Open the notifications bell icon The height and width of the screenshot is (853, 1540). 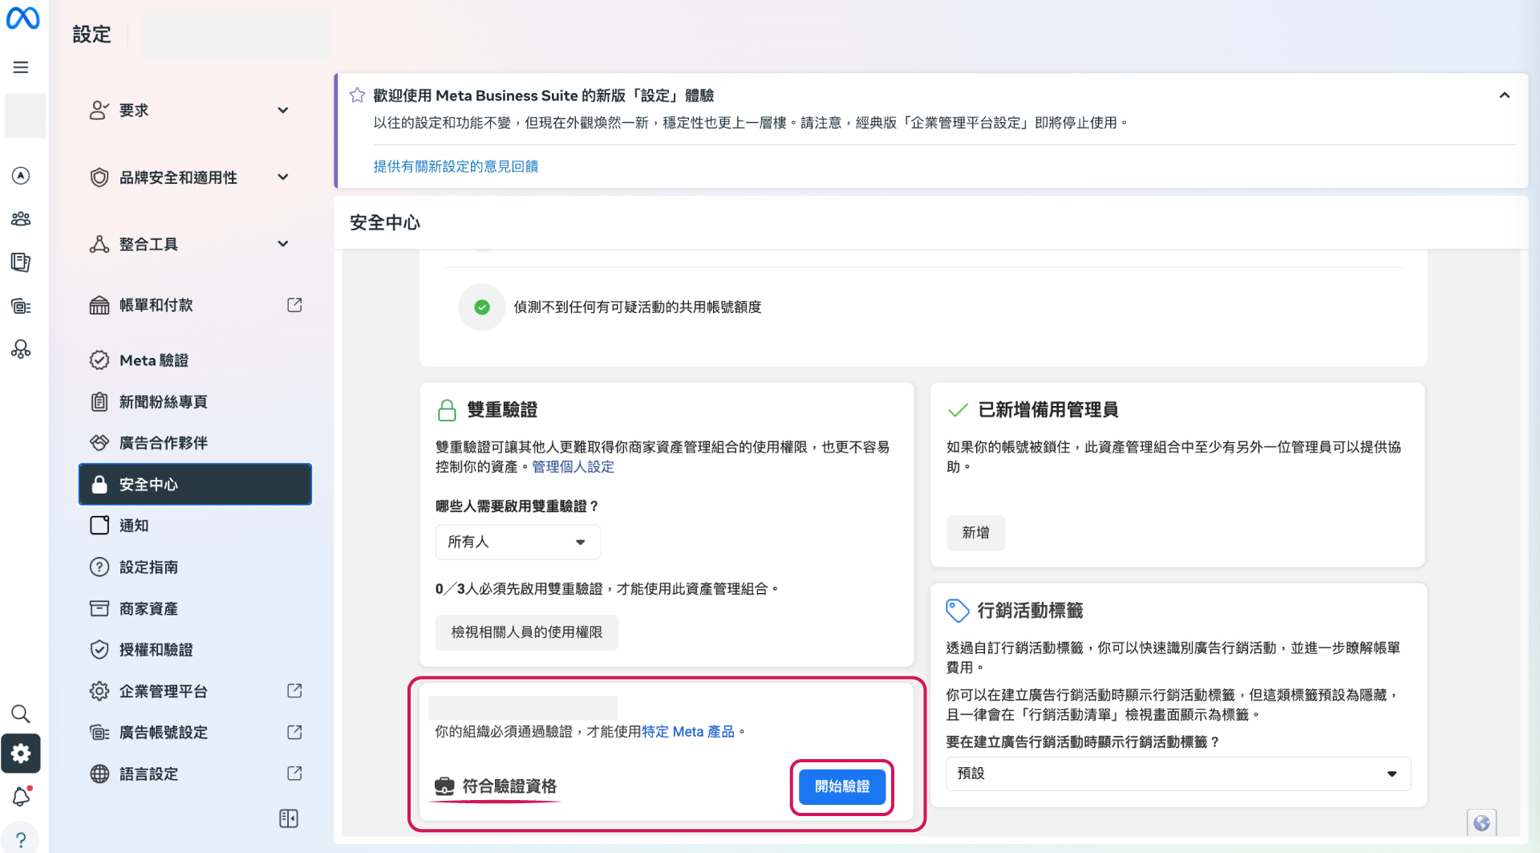point(21,797)
